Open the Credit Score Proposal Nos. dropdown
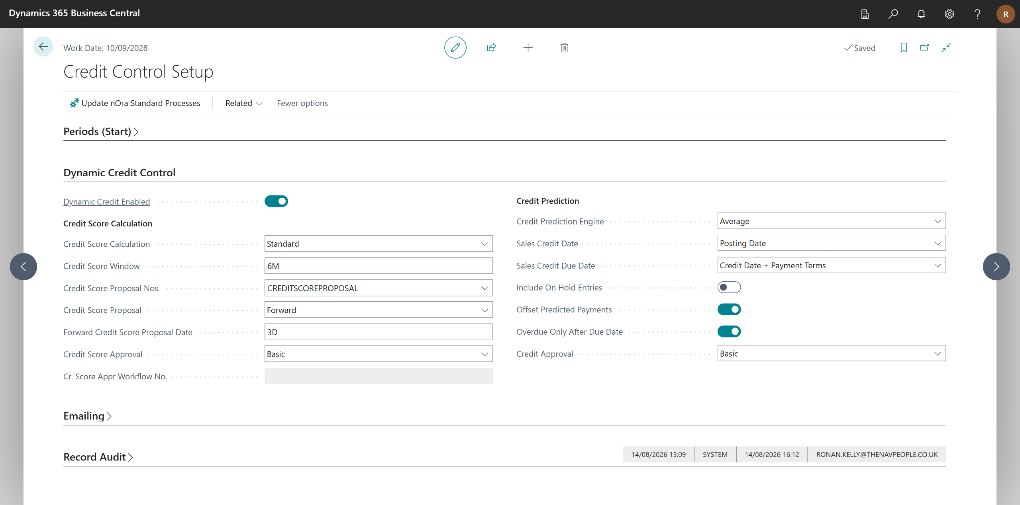1020x505 pixels. click(484, 288)
